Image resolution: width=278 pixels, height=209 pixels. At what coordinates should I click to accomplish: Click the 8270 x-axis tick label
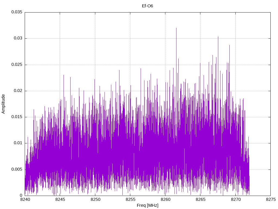236,199
